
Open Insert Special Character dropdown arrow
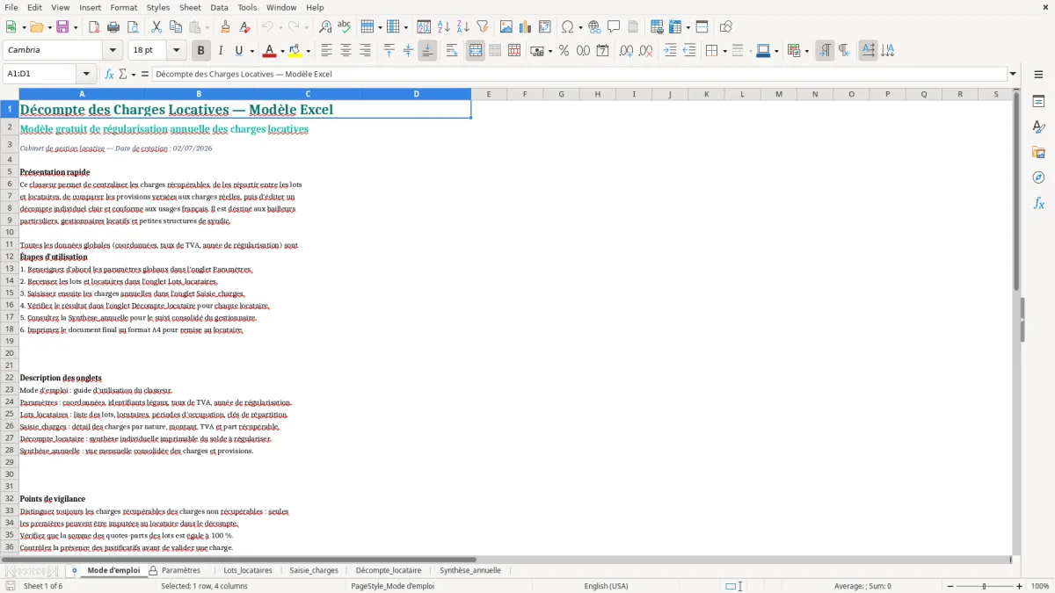click(580, 27)
